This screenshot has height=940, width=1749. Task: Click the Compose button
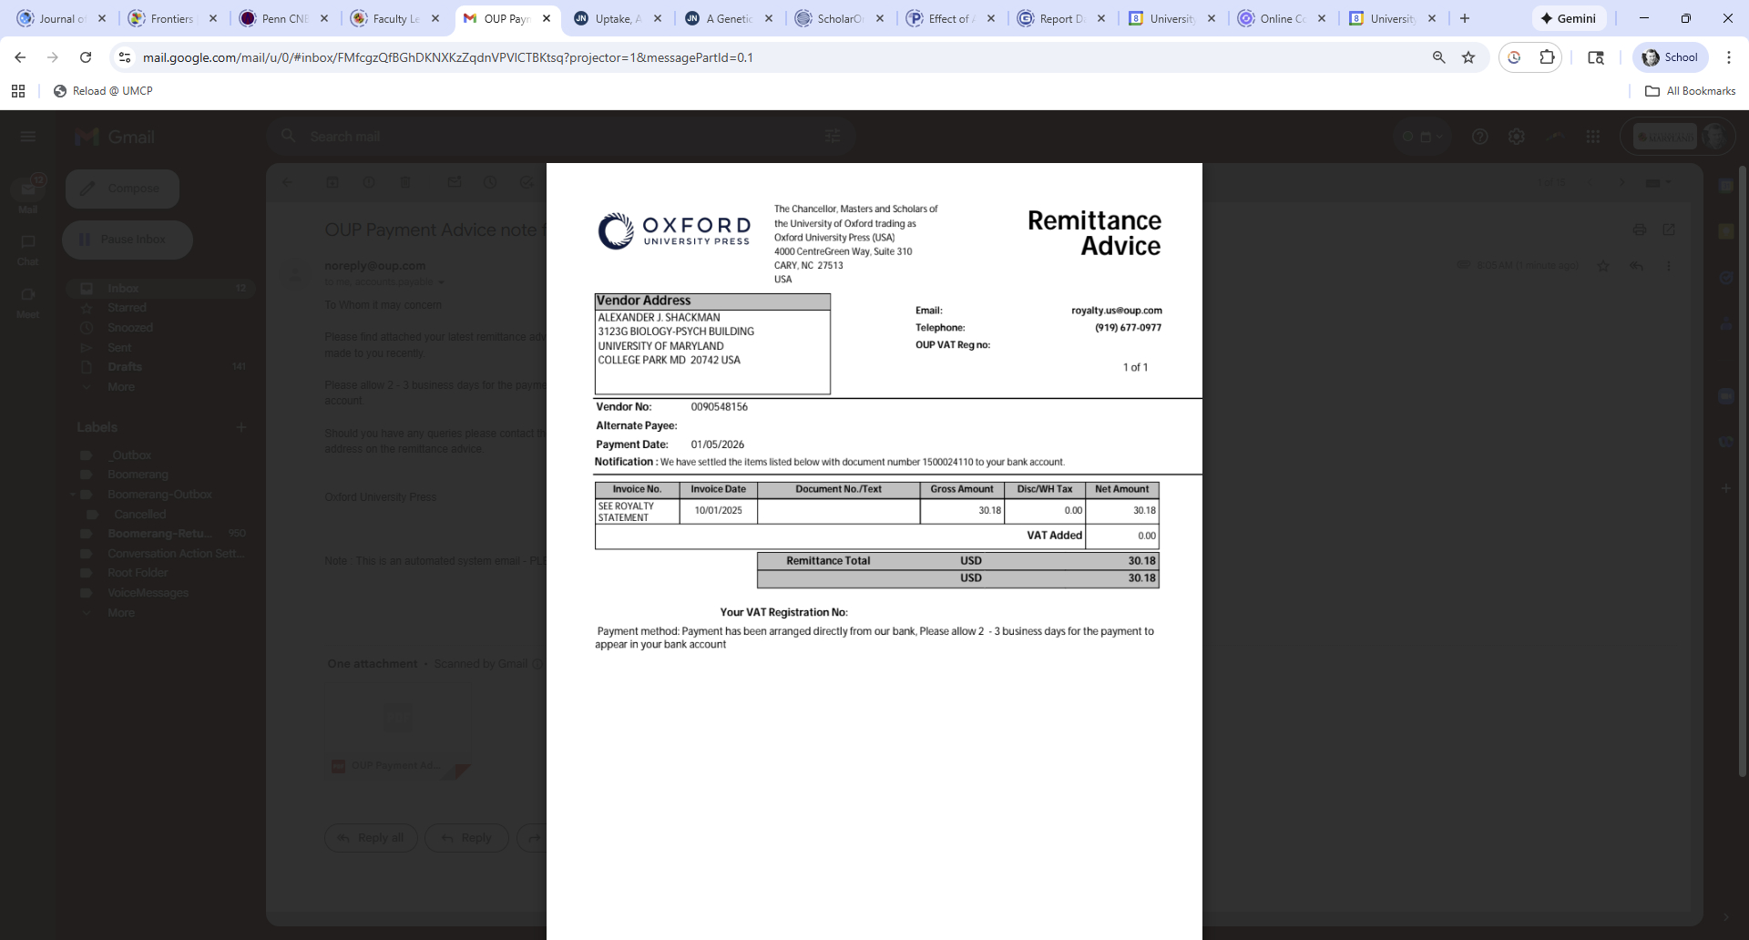pos(122,189)
